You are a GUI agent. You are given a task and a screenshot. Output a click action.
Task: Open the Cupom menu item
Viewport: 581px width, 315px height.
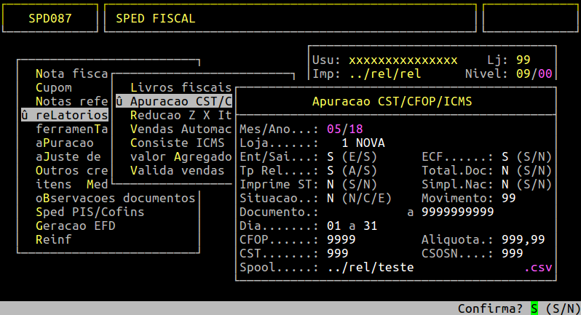53,87
